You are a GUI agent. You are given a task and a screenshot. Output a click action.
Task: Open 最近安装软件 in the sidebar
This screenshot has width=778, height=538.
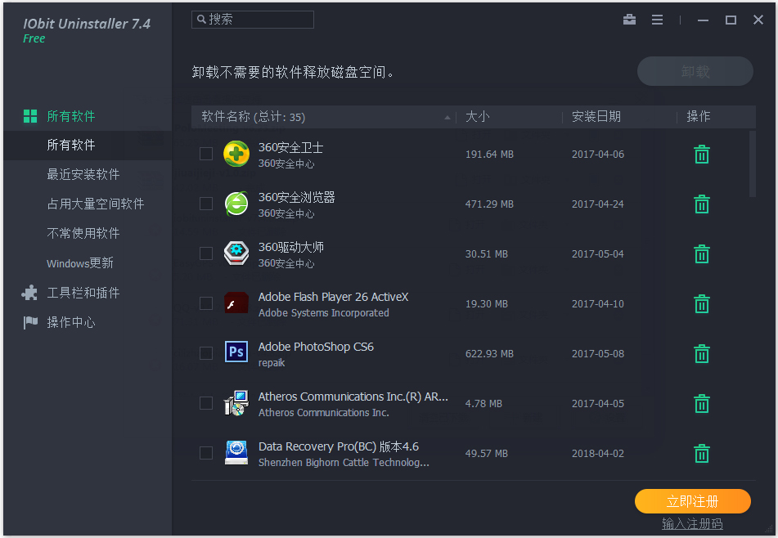(x=83, y=174)
